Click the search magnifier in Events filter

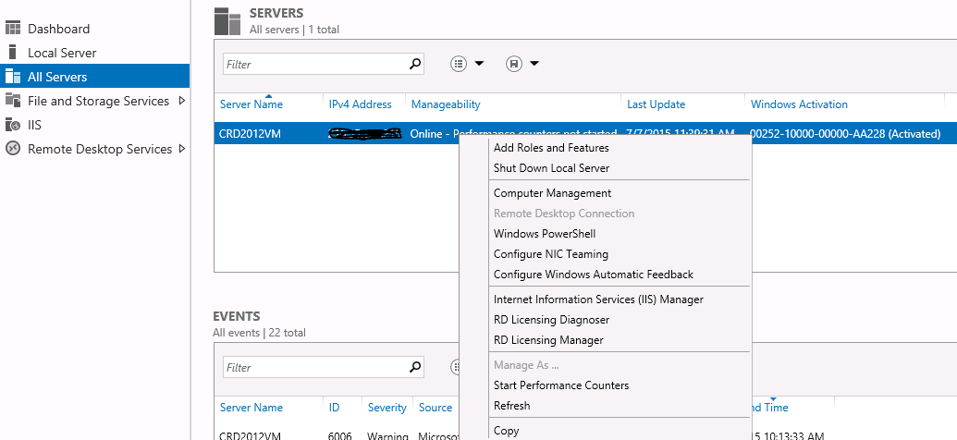pos(415,367)
